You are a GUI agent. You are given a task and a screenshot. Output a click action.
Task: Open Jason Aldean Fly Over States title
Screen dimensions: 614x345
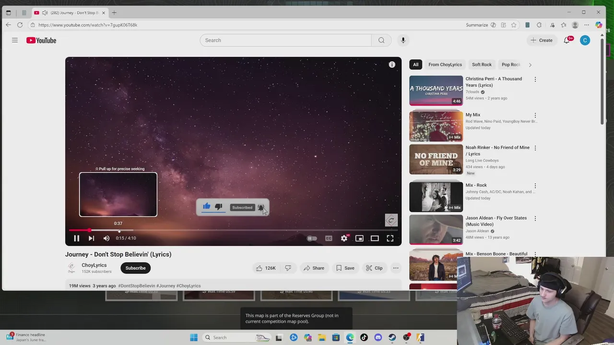496,221
